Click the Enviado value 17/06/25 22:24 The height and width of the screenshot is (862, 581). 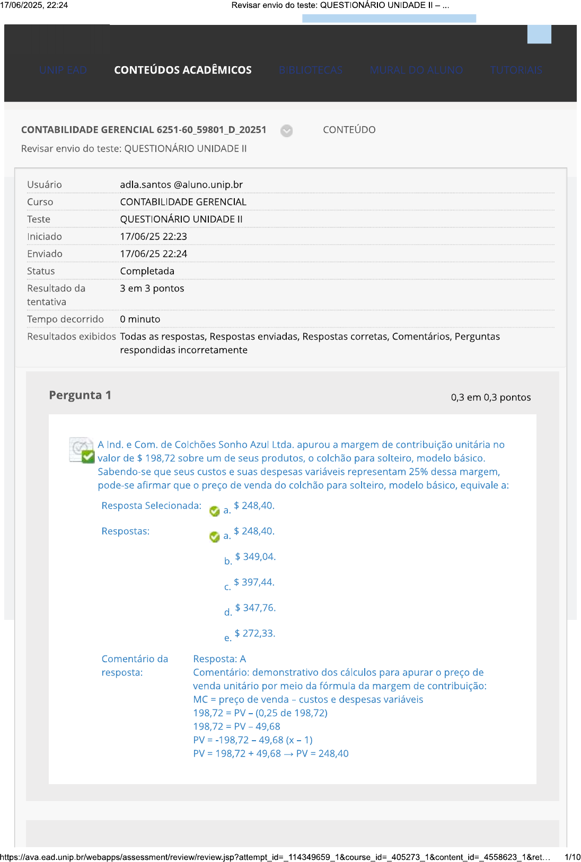153,254
